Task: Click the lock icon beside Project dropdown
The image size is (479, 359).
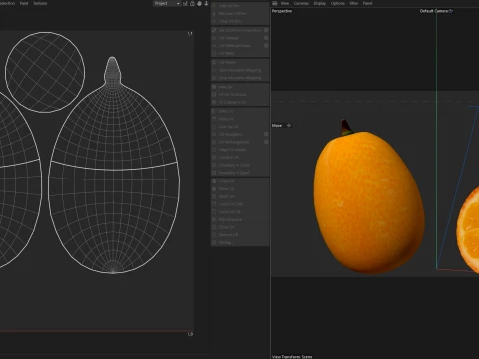Action: pos(192,3)
